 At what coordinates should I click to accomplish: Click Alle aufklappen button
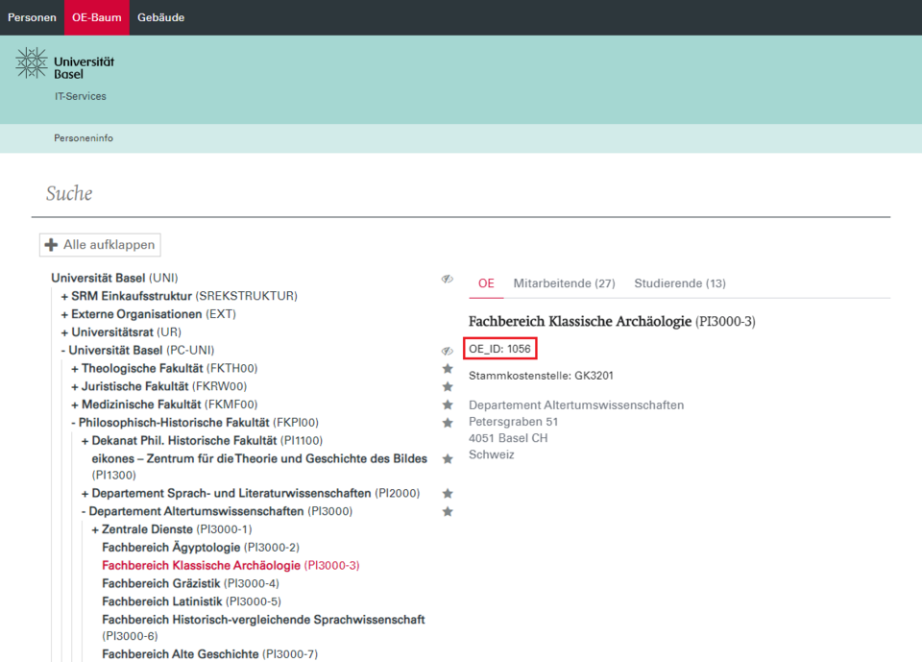click(100, 245)
